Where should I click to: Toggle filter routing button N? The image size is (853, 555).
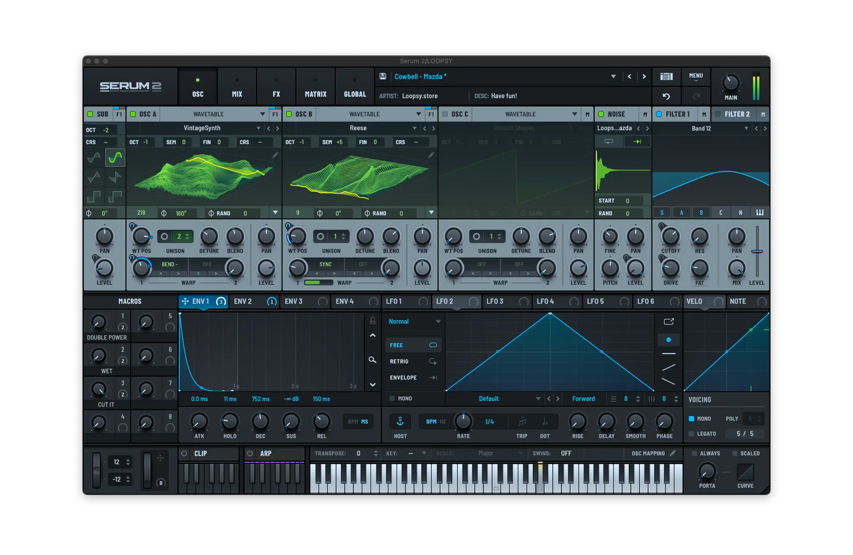(740, 212)
